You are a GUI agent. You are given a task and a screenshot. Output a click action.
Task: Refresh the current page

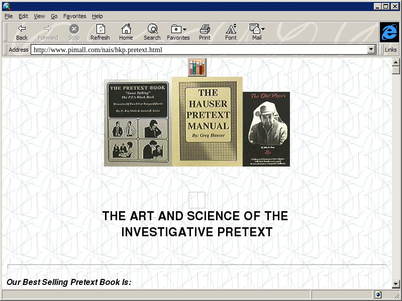coord(100,29)
